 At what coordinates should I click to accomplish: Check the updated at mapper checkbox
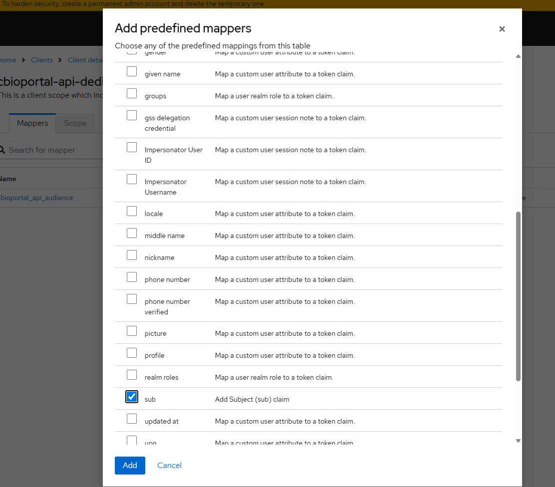click(132, 419)
